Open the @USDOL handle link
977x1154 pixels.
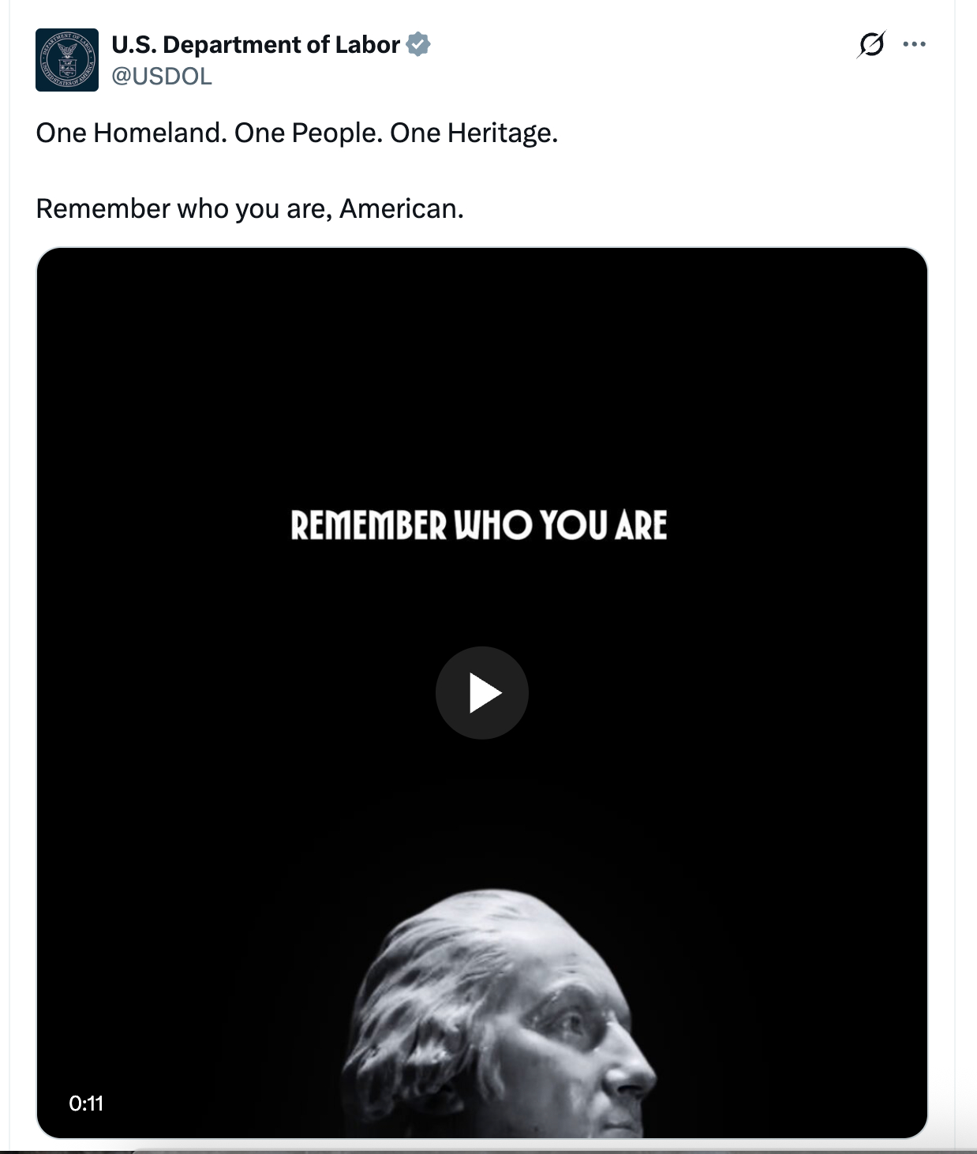click(162, 77)
